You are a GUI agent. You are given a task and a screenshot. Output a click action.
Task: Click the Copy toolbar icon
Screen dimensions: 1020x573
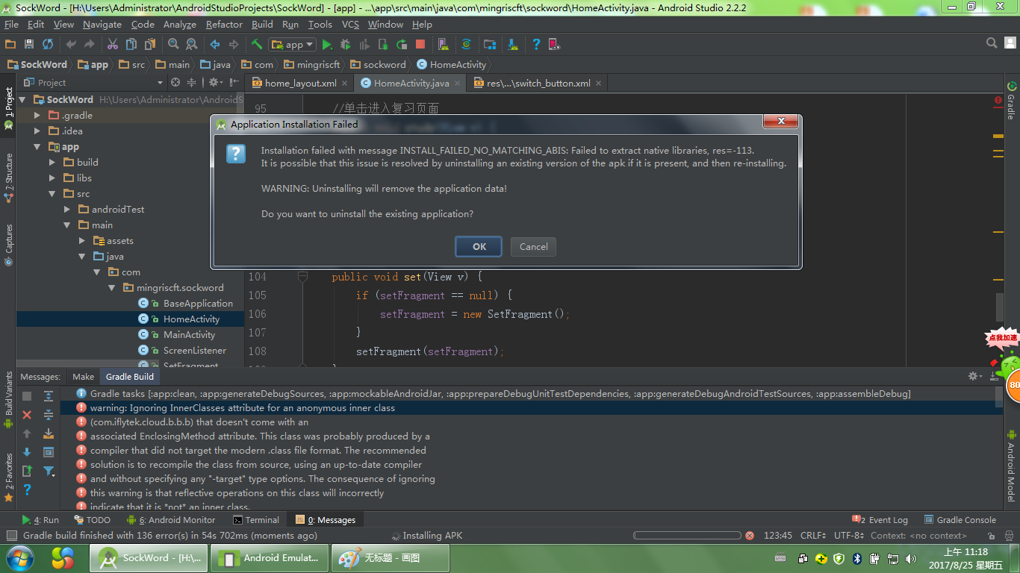pyautogui.click(x=131, y=45)
